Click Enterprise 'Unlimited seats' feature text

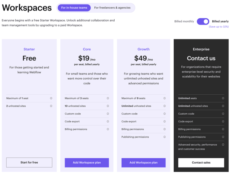pos(187,98)
